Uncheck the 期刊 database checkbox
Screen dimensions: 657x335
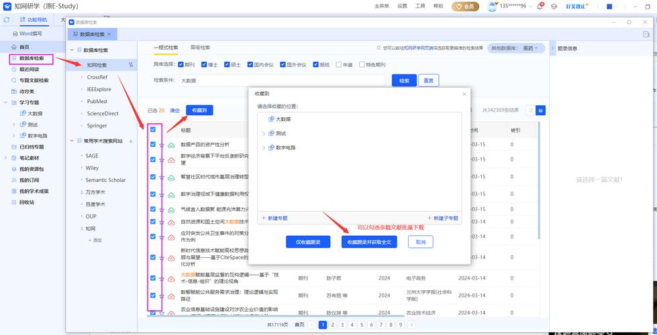pyautogui.click(x=181, y=64)
